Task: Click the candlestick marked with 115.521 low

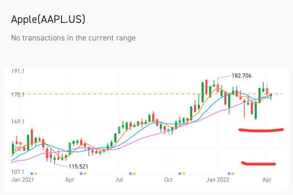Action: [x=55, y=159]
